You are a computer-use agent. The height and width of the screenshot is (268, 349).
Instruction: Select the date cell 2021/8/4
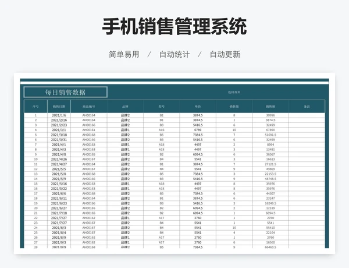coord(59,233)
